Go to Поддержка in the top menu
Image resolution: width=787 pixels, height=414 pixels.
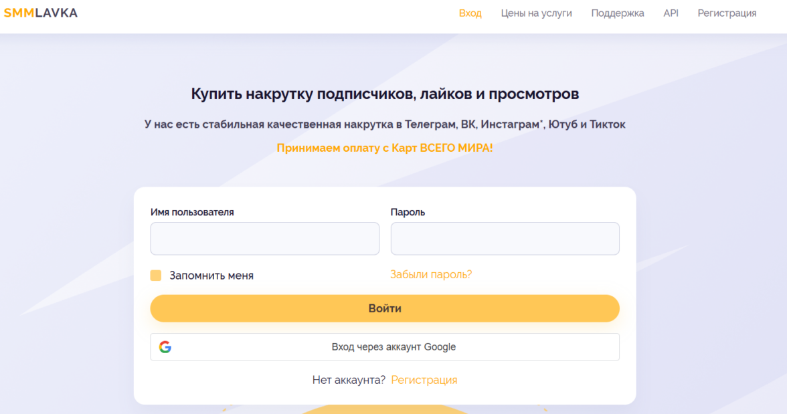617,13
